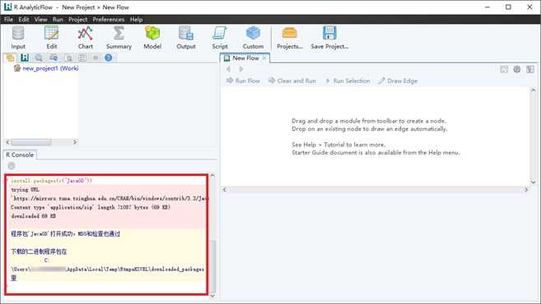Click the Save Project floppy icon
This screenshot has height=304, width=541.
click(329, 34)
